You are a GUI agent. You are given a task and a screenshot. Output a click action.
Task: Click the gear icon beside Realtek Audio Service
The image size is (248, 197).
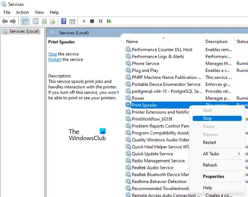(128, 167)
